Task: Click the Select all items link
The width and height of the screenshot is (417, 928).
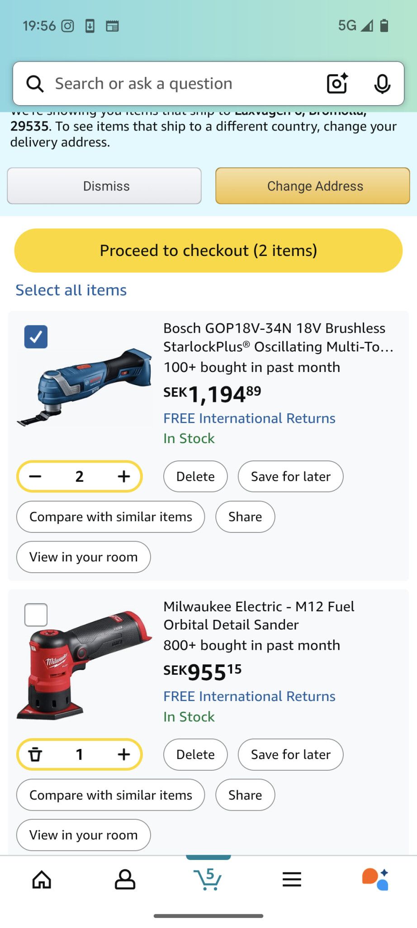Action: (71, 290)
